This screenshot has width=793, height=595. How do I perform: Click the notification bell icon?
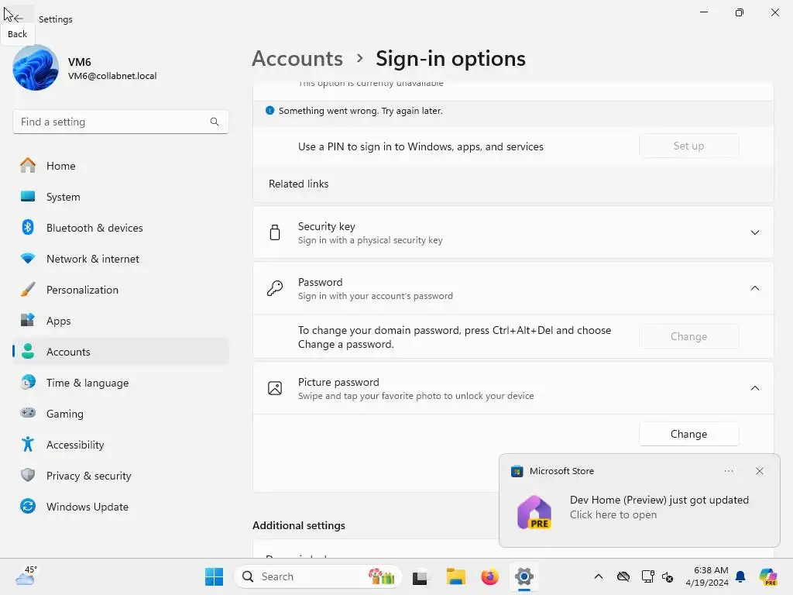click(x=740, y=576)
